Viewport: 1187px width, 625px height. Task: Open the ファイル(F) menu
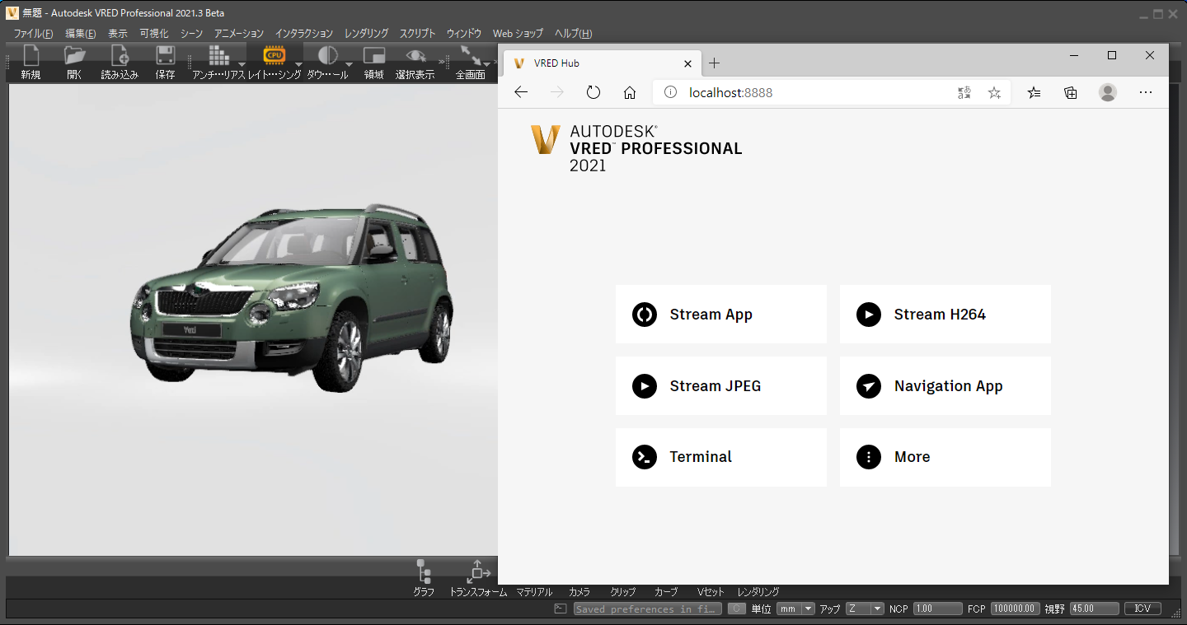(34, 34)
